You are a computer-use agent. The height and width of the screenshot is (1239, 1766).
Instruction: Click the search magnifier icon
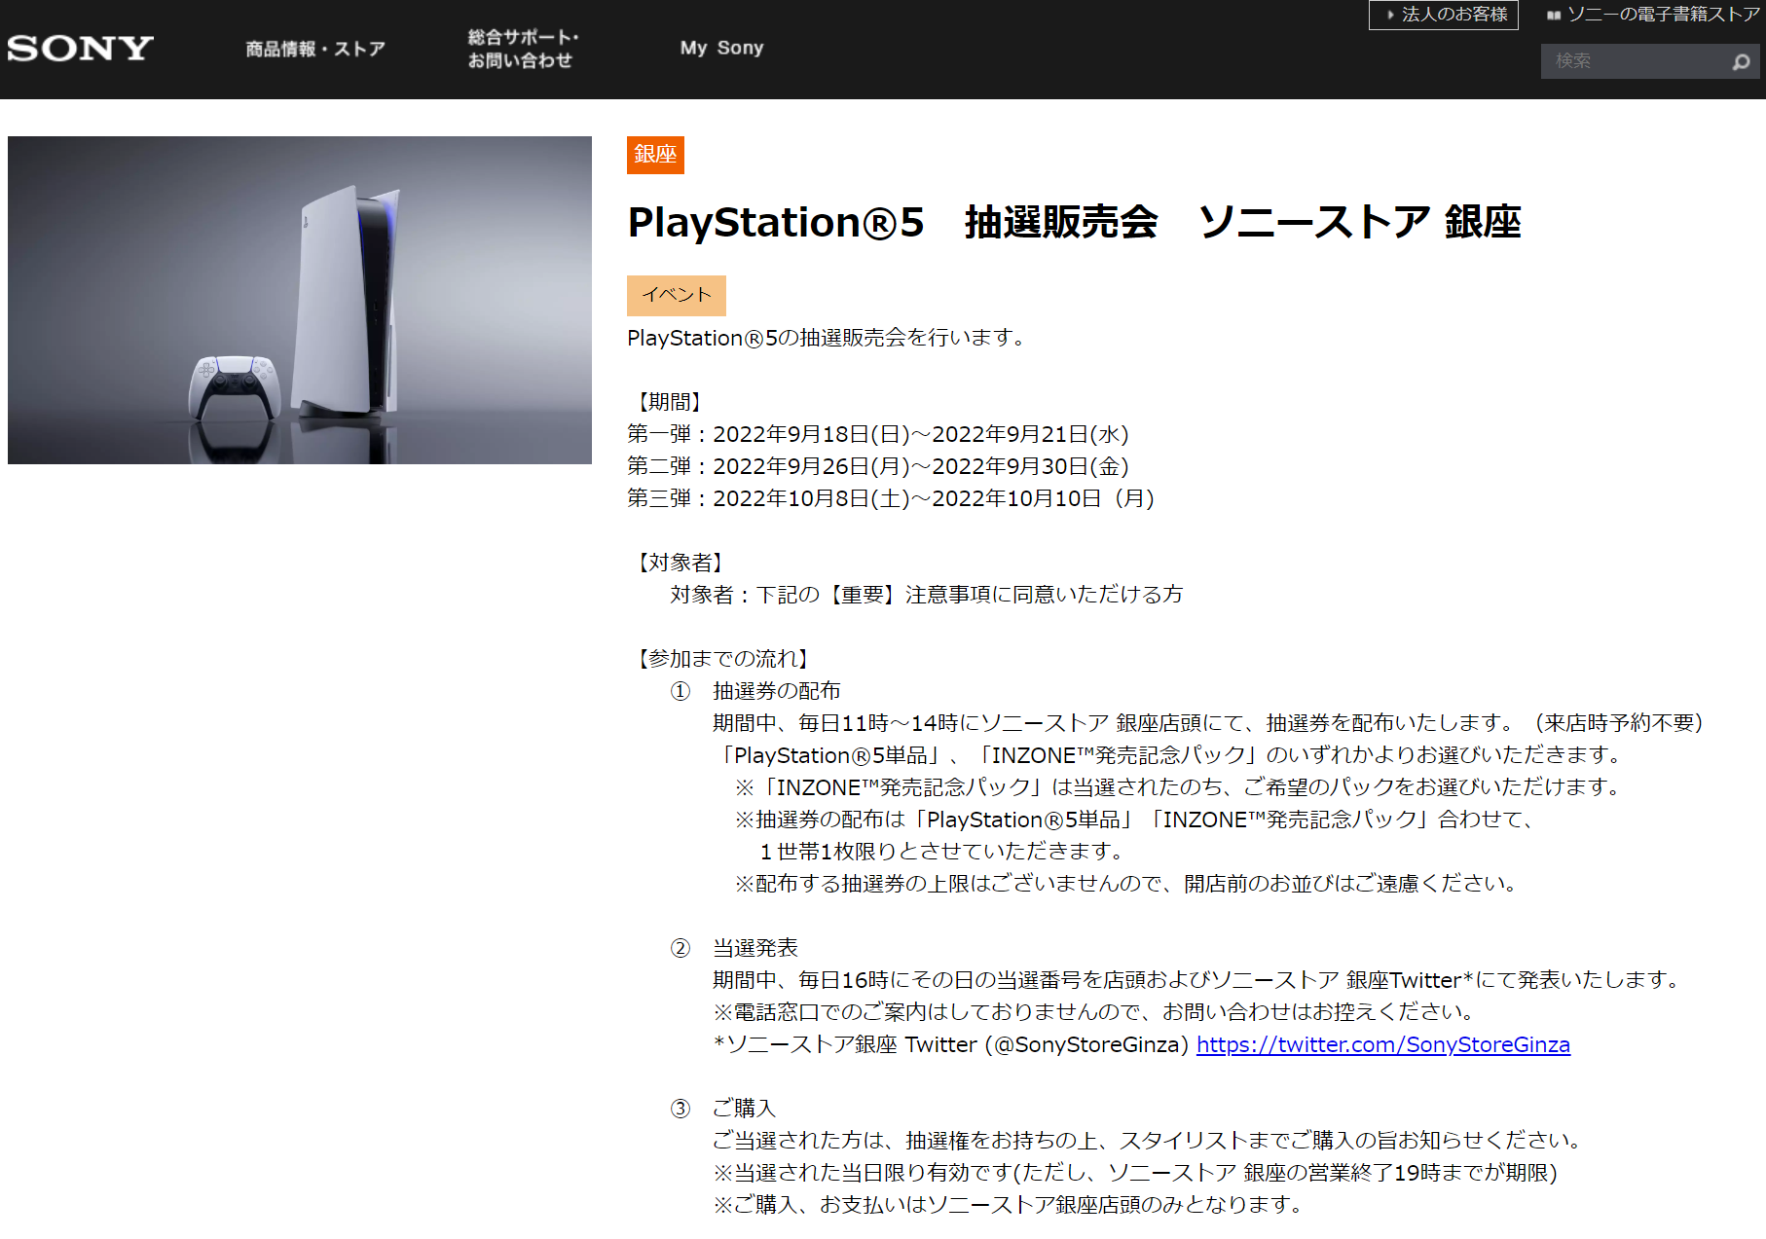coord(1741,62)
